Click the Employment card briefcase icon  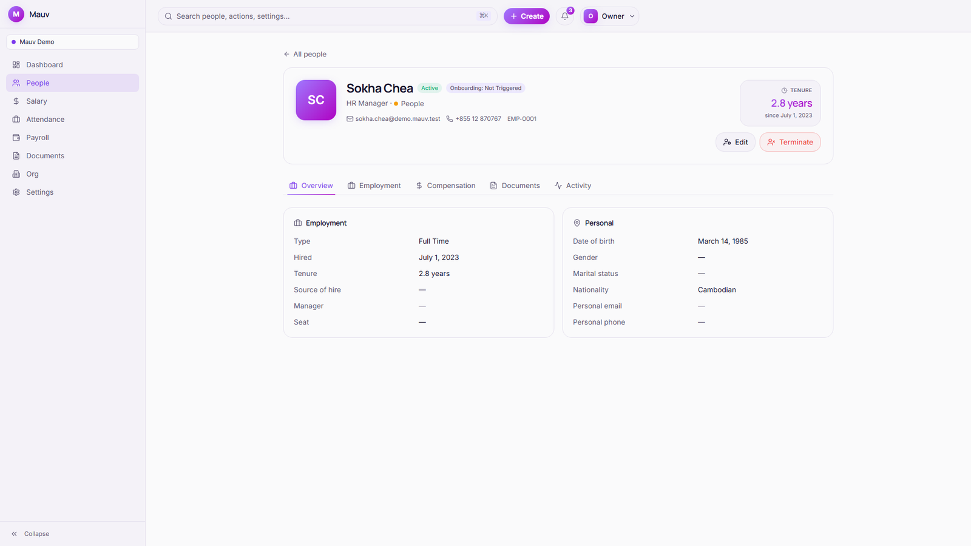tap(298, 223)
